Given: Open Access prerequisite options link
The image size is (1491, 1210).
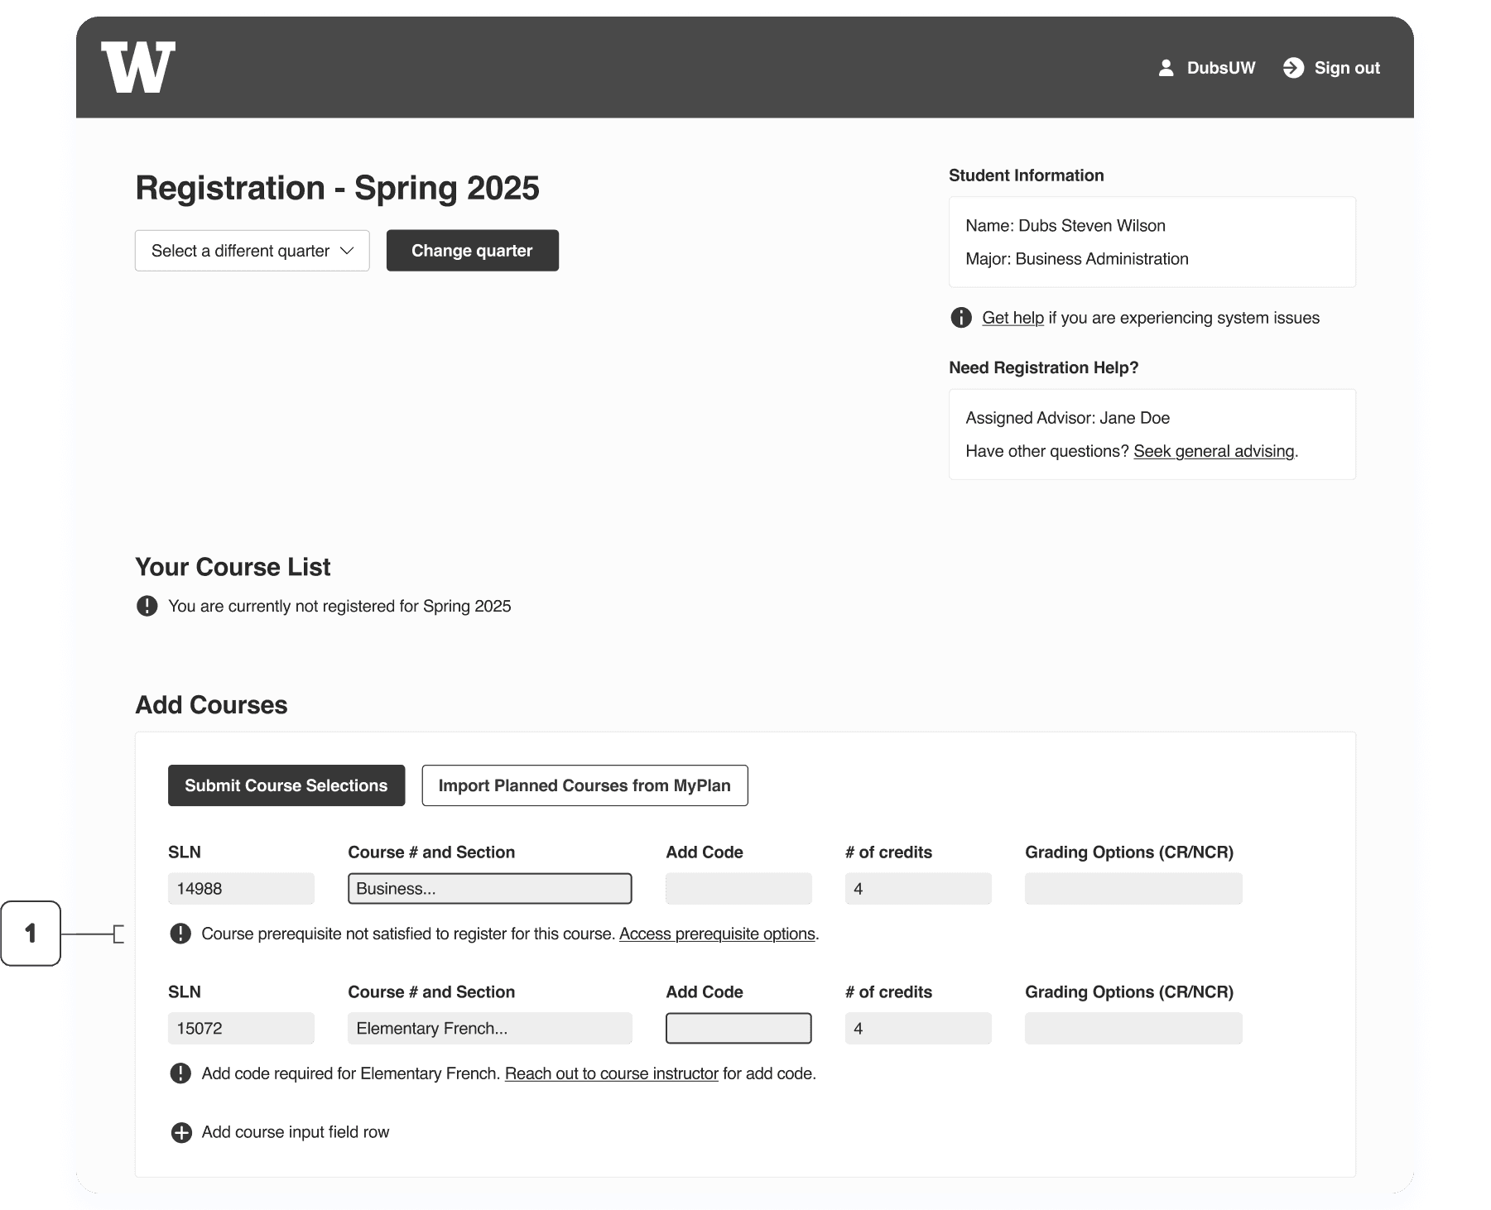Looking at the screenshot, I should point(717,934).
